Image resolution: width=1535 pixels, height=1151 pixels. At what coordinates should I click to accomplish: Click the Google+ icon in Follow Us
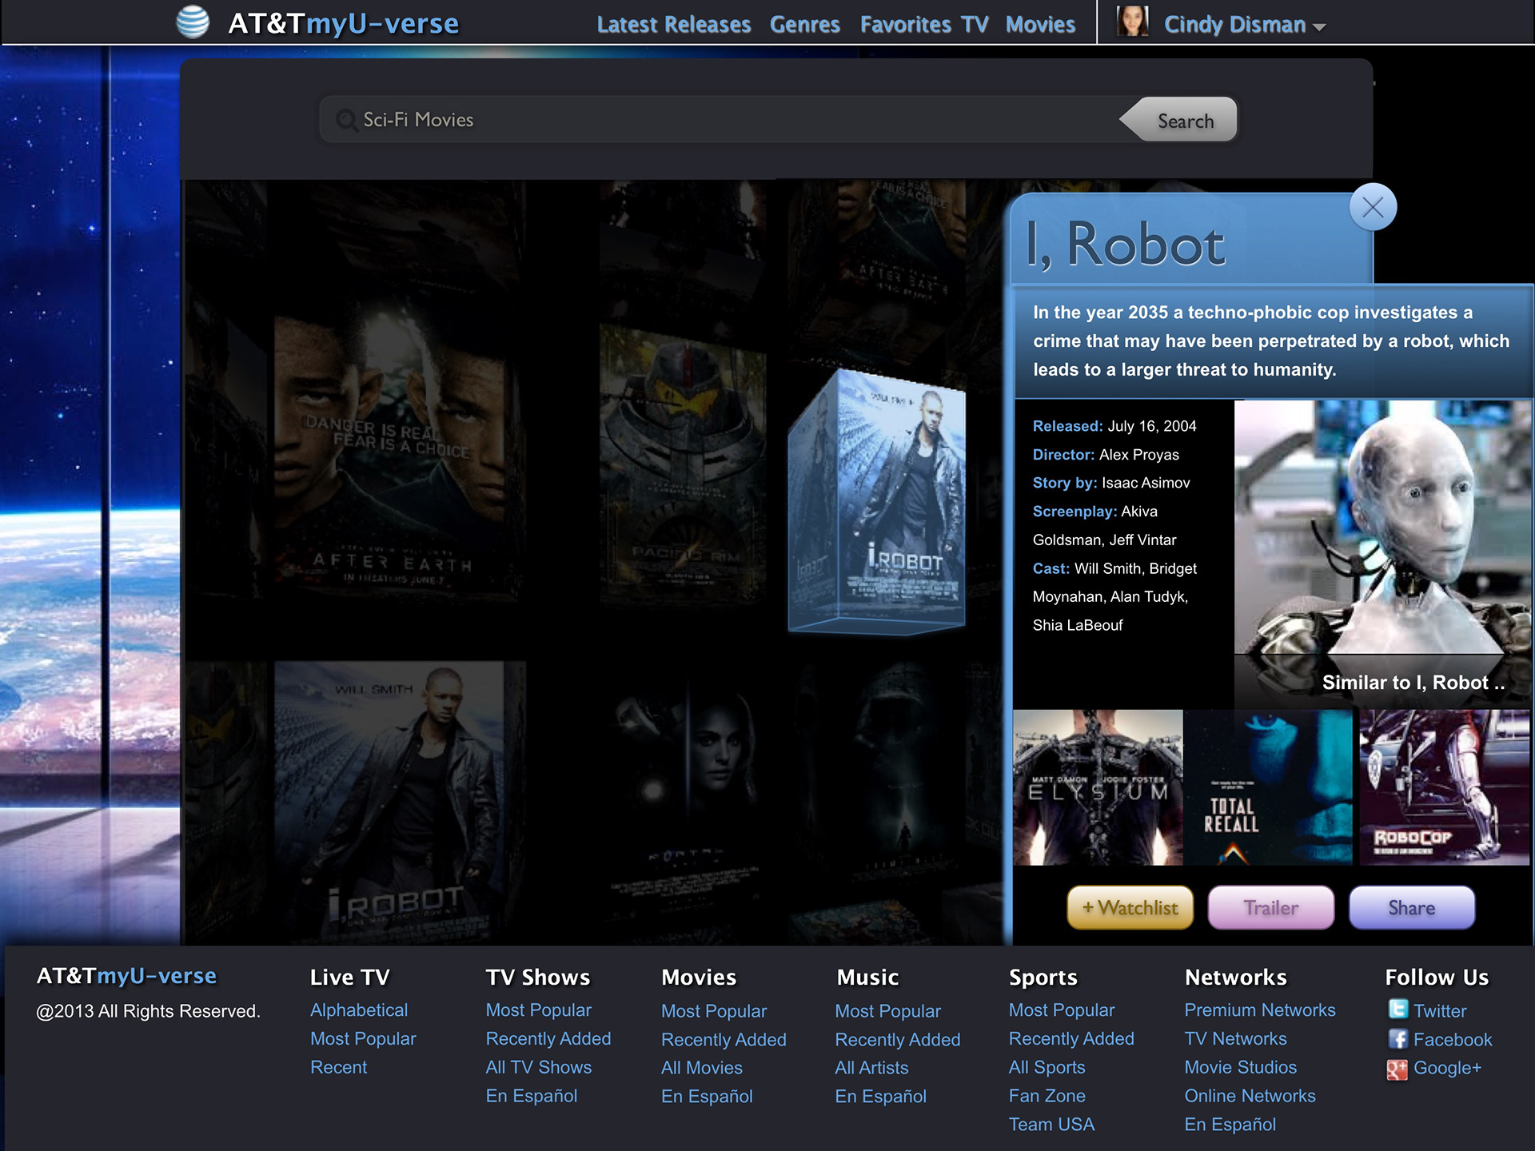1397,1068
